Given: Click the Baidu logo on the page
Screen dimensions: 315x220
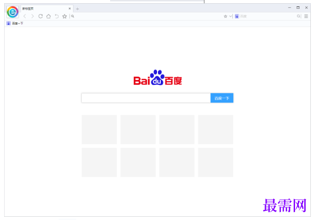Looking at the screenshot, I should point(157,78).
